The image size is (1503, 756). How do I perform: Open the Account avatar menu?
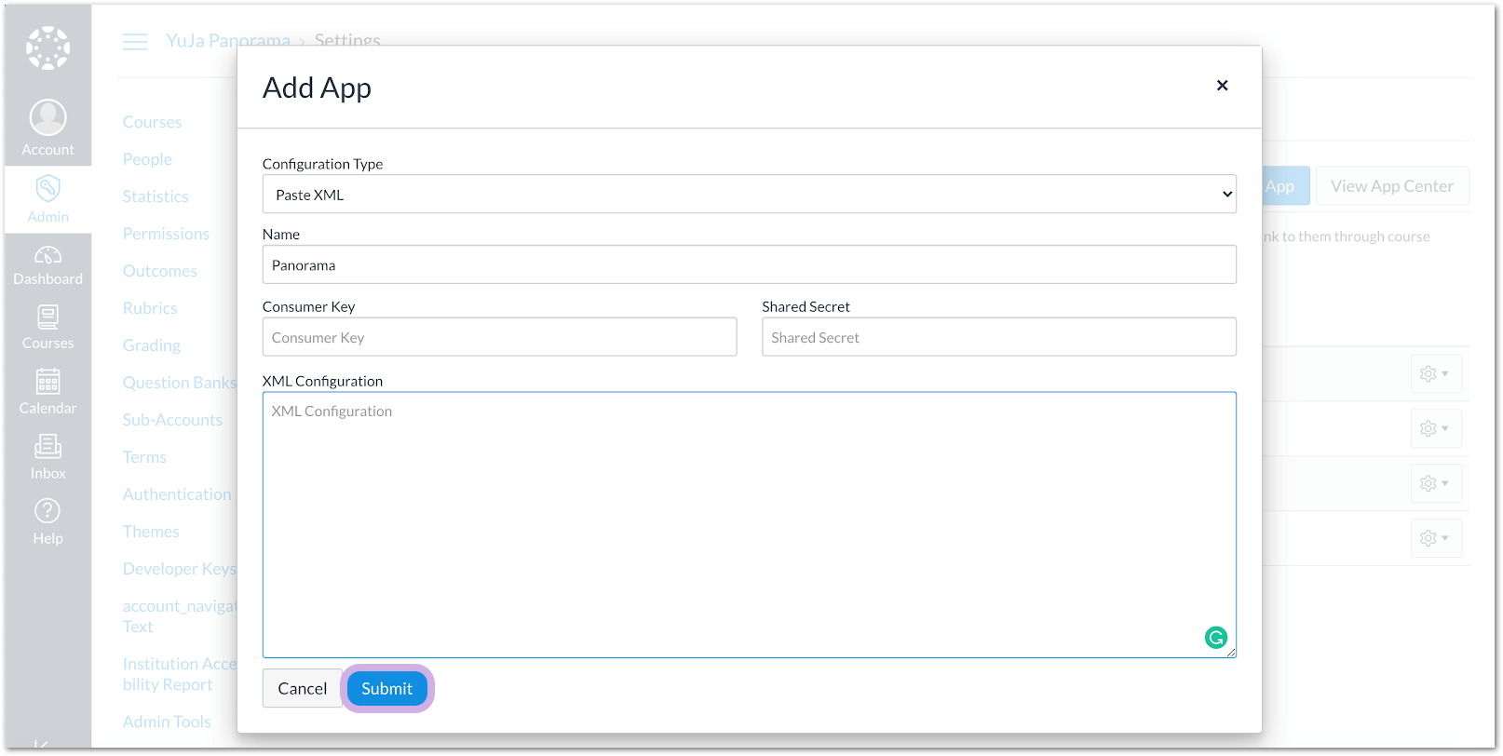pos(47,118)
